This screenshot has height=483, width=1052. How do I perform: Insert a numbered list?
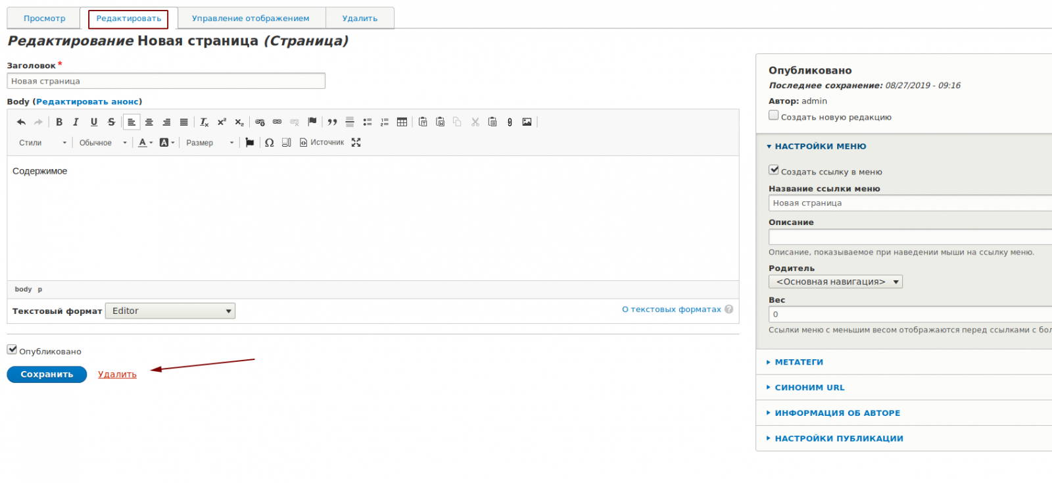[x=385, y=122]
